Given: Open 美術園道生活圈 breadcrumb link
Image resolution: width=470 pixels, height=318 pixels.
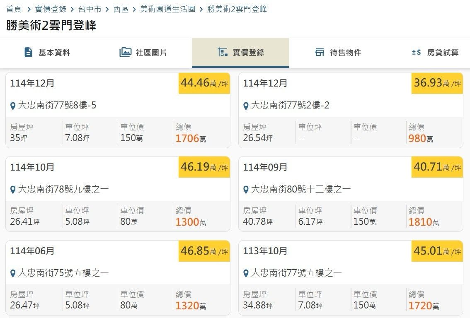Looking at the screenshot, I should click(167, 9).
